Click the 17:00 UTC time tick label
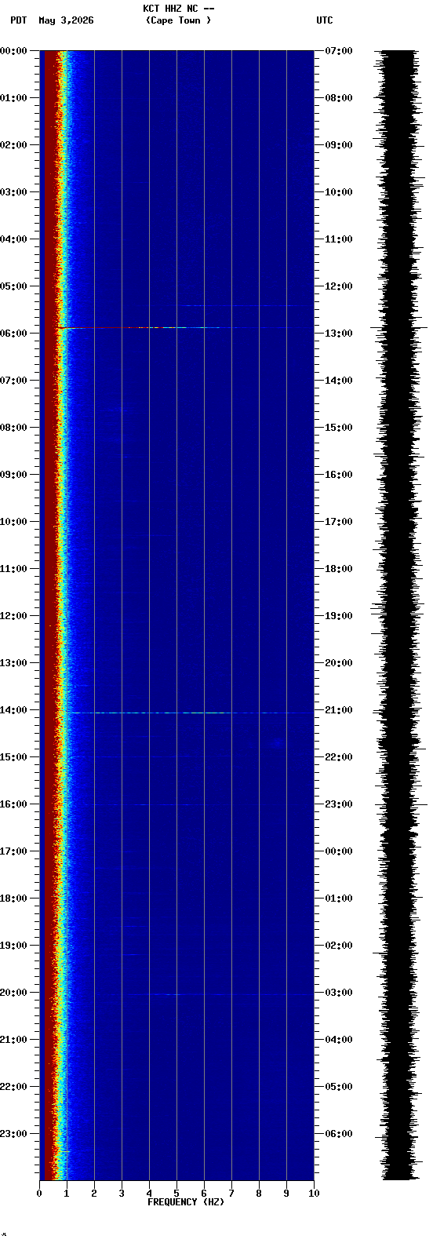Viewport: 433px width, 1243px height. [339, 522]
